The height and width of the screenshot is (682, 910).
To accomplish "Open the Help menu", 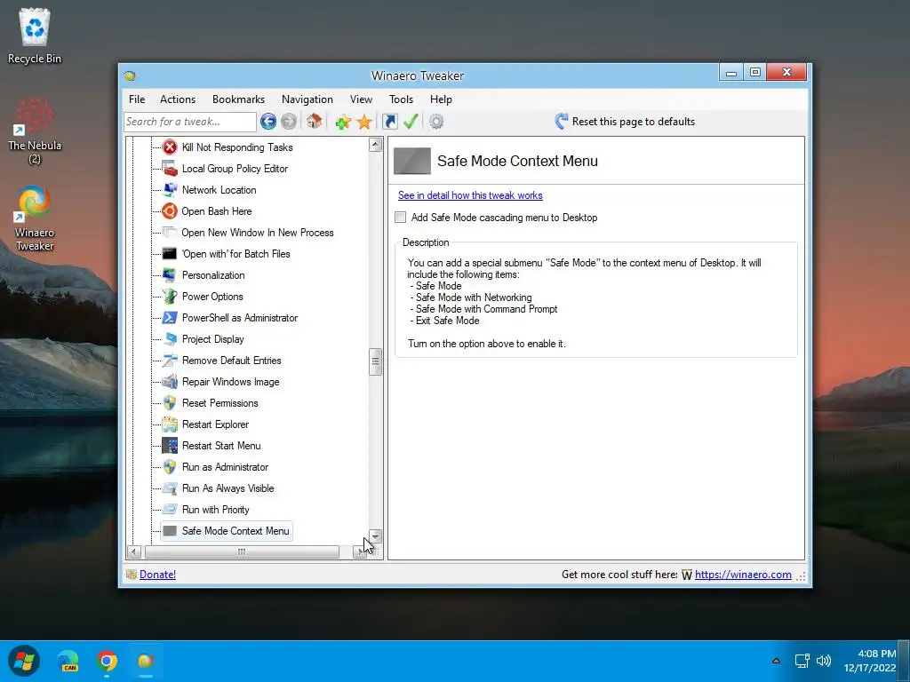I will [x=441, y=99].
